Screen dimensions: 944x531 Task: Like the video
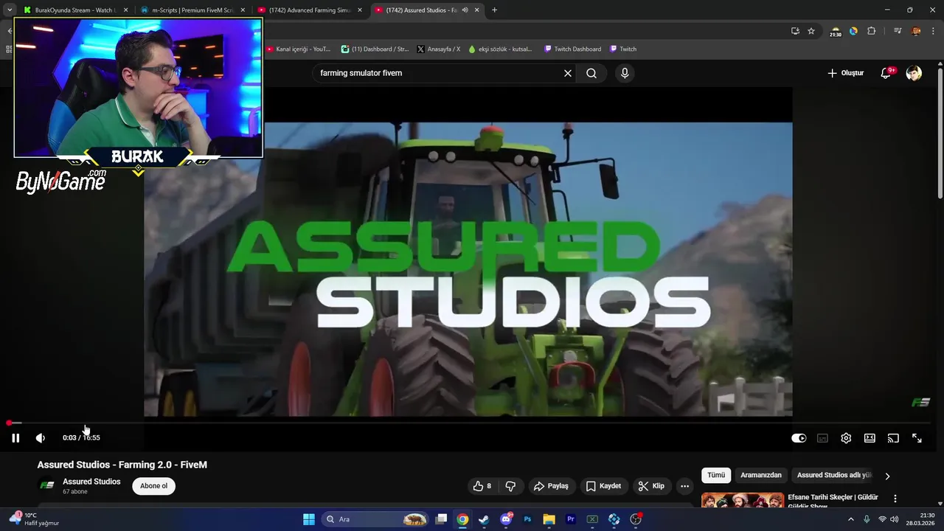pos(482,486)
